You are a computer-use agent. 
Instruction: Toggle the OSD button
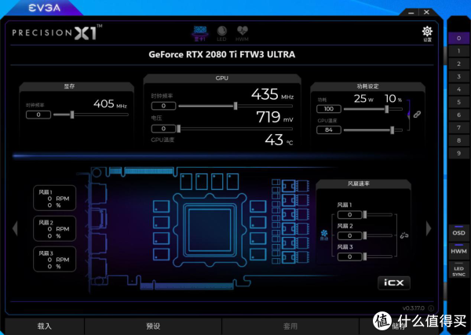pos(458,233)
